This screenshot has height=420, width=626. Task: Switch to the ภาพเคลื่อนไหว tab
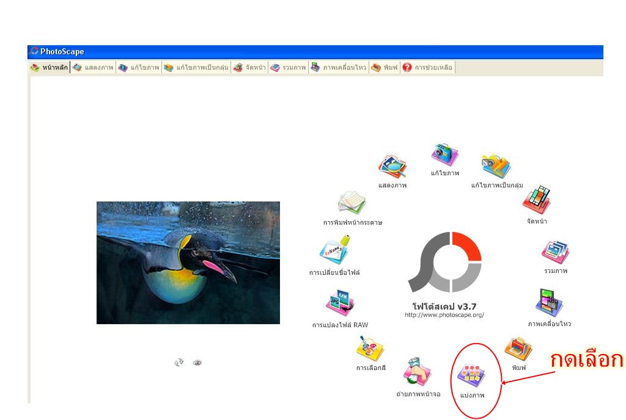point(339,67)
